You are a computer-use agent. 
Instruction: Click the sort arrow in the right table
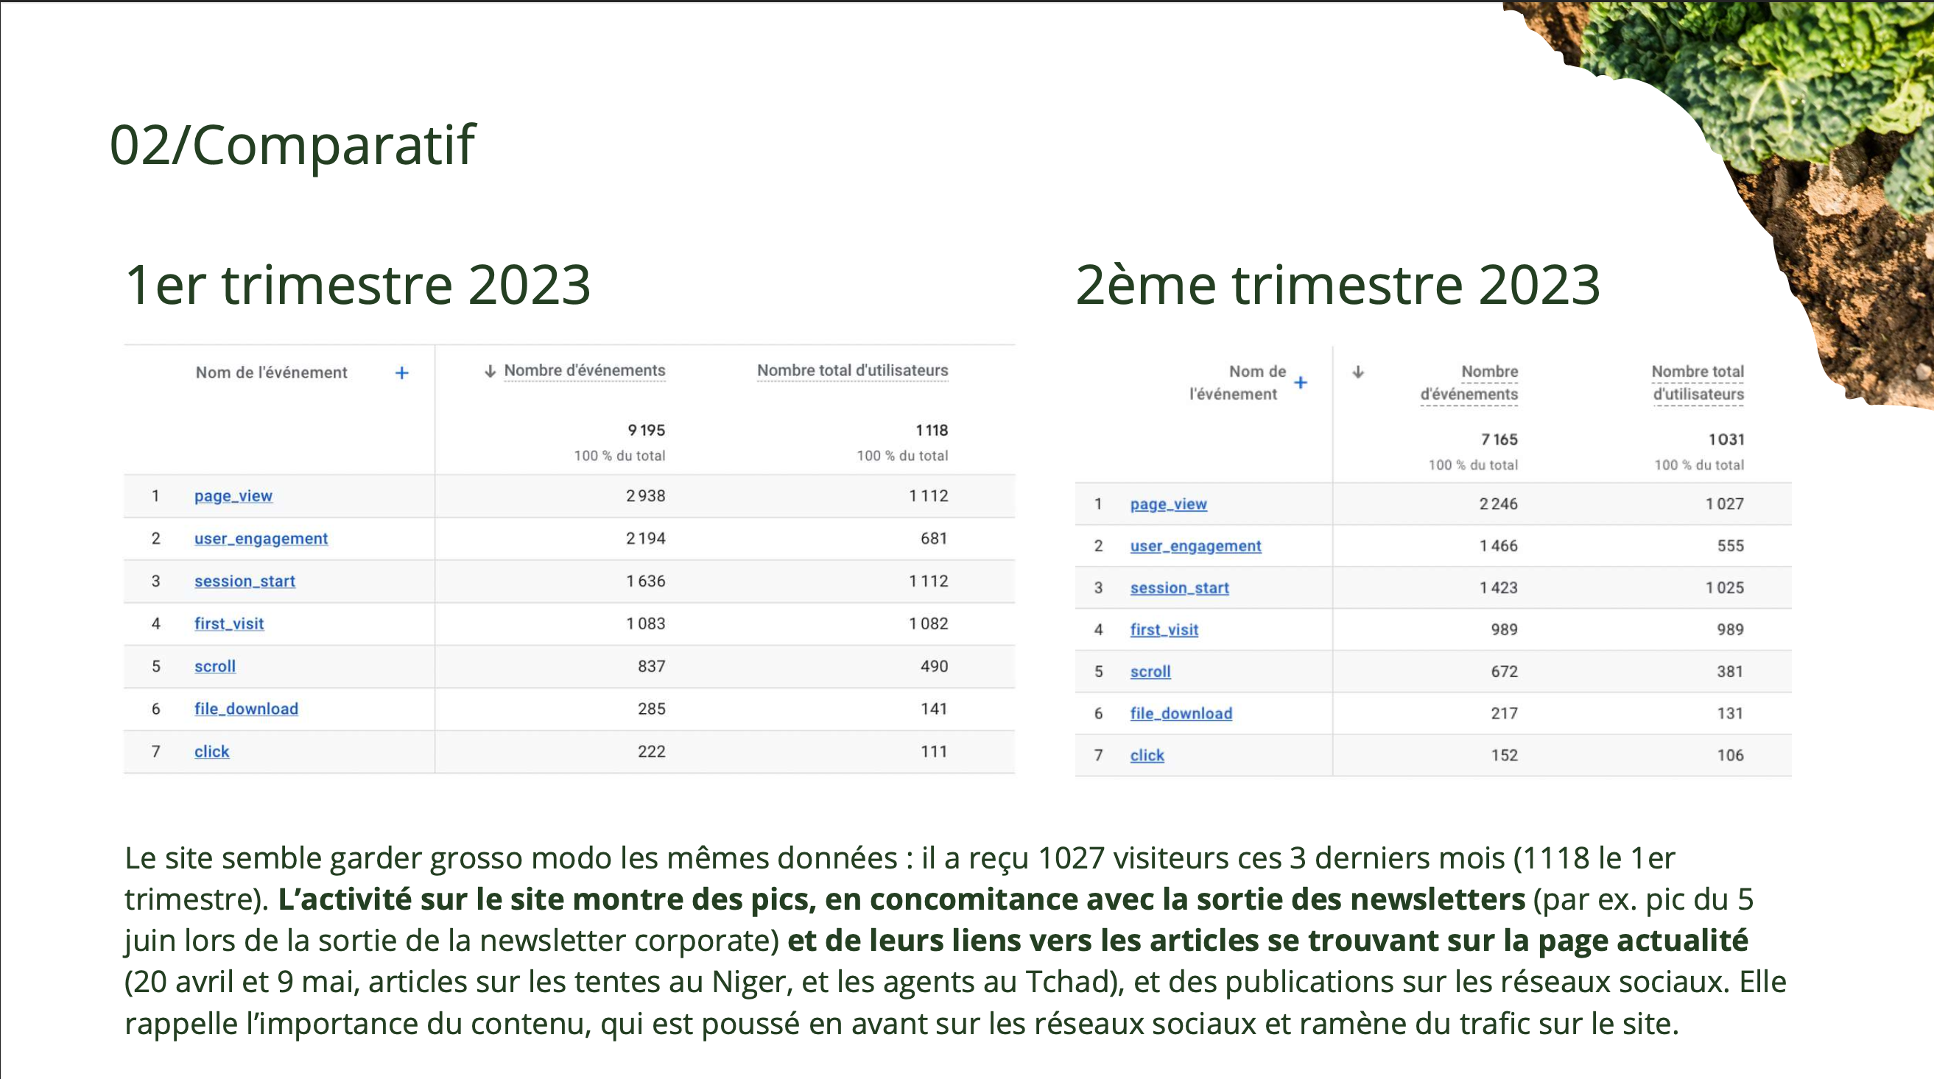[x=1357, y=372]
